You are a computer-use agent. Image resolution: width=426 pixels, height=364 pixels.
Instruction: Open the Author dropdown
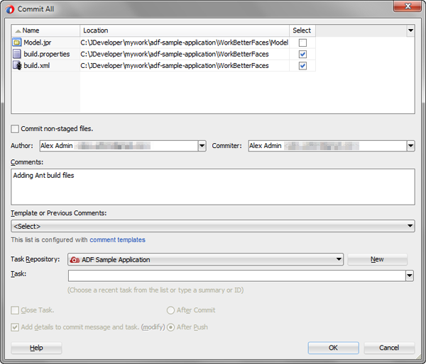point(202,146)
